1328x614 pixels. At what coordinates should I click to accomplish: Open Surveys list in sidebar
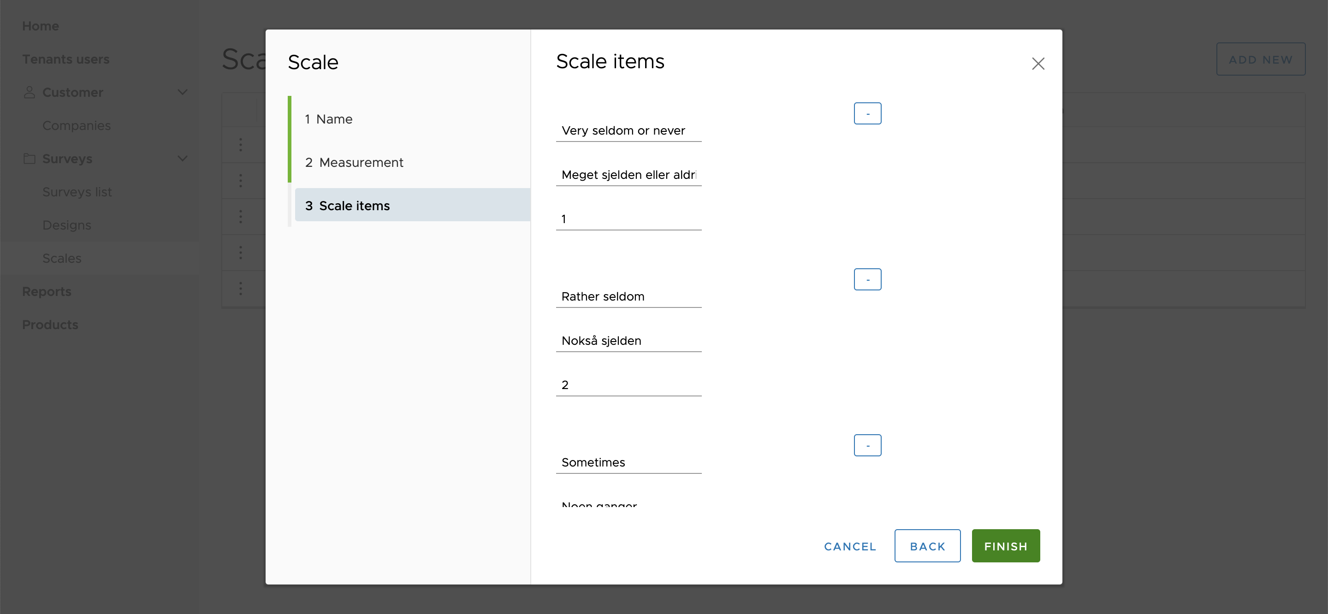pyautogui.click(x=77, y=192)
